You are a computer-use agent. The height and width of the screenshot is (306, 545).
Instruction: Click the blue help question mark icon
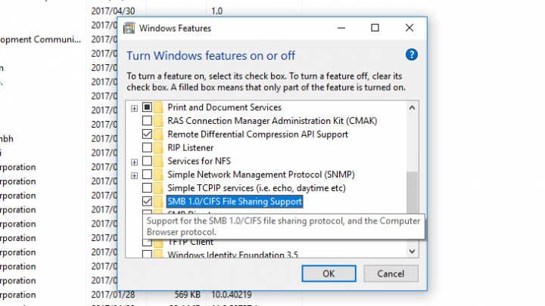(412, 55)
